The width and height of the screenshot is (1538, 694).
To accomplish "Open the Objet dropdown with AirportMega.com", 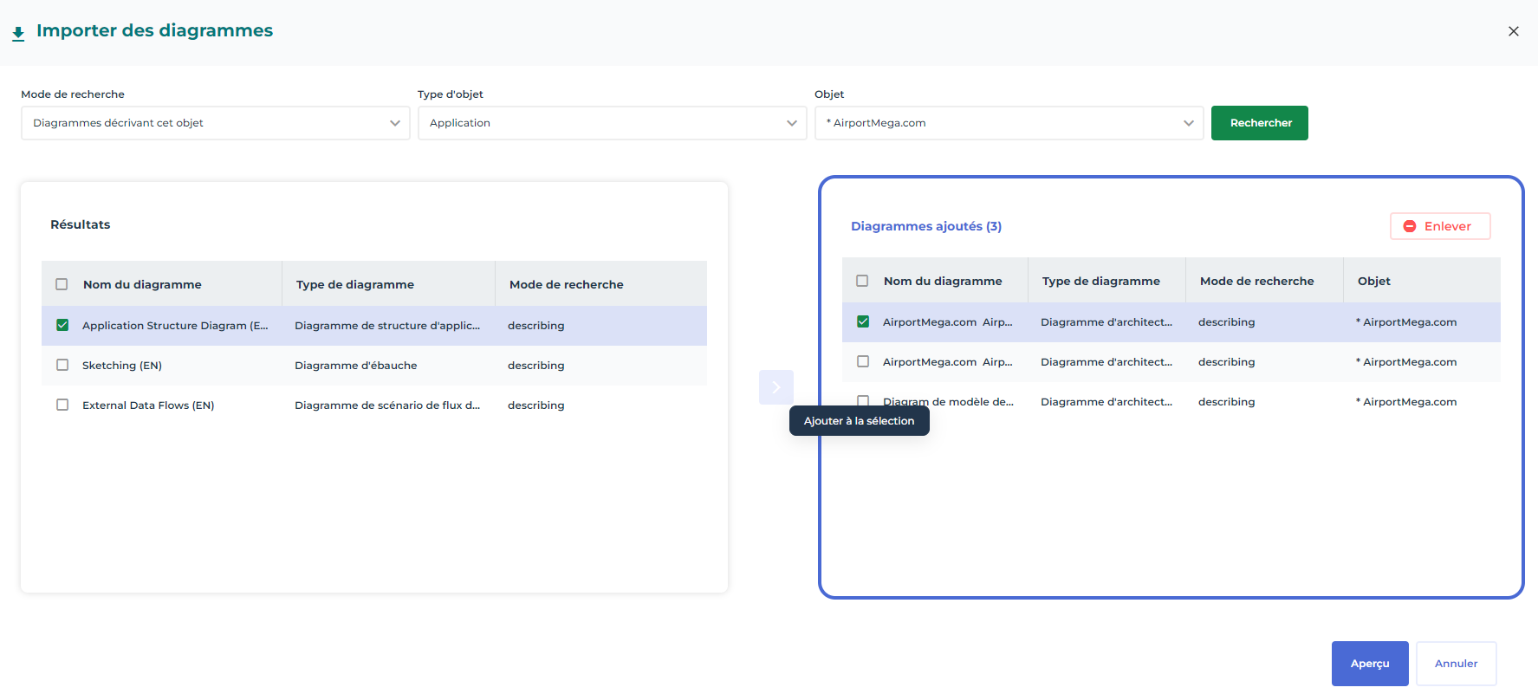I will tap(1009, 123).
